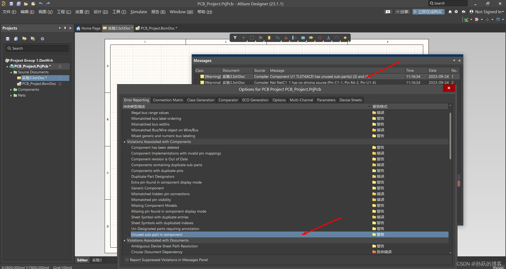Viewport: 506px width, 269px height.
Task: Click the place component chip icon
Action: tap(269, 38)
